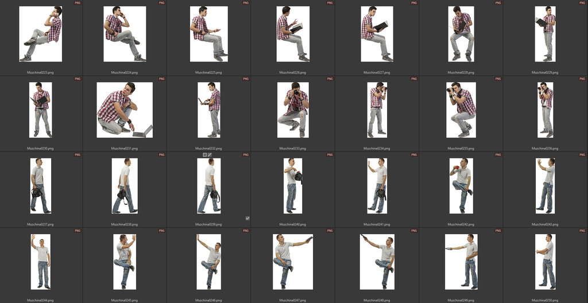Select the Muzchina0223.png thumbnail of man on phone
588x303 pixels.
point(40,34)
